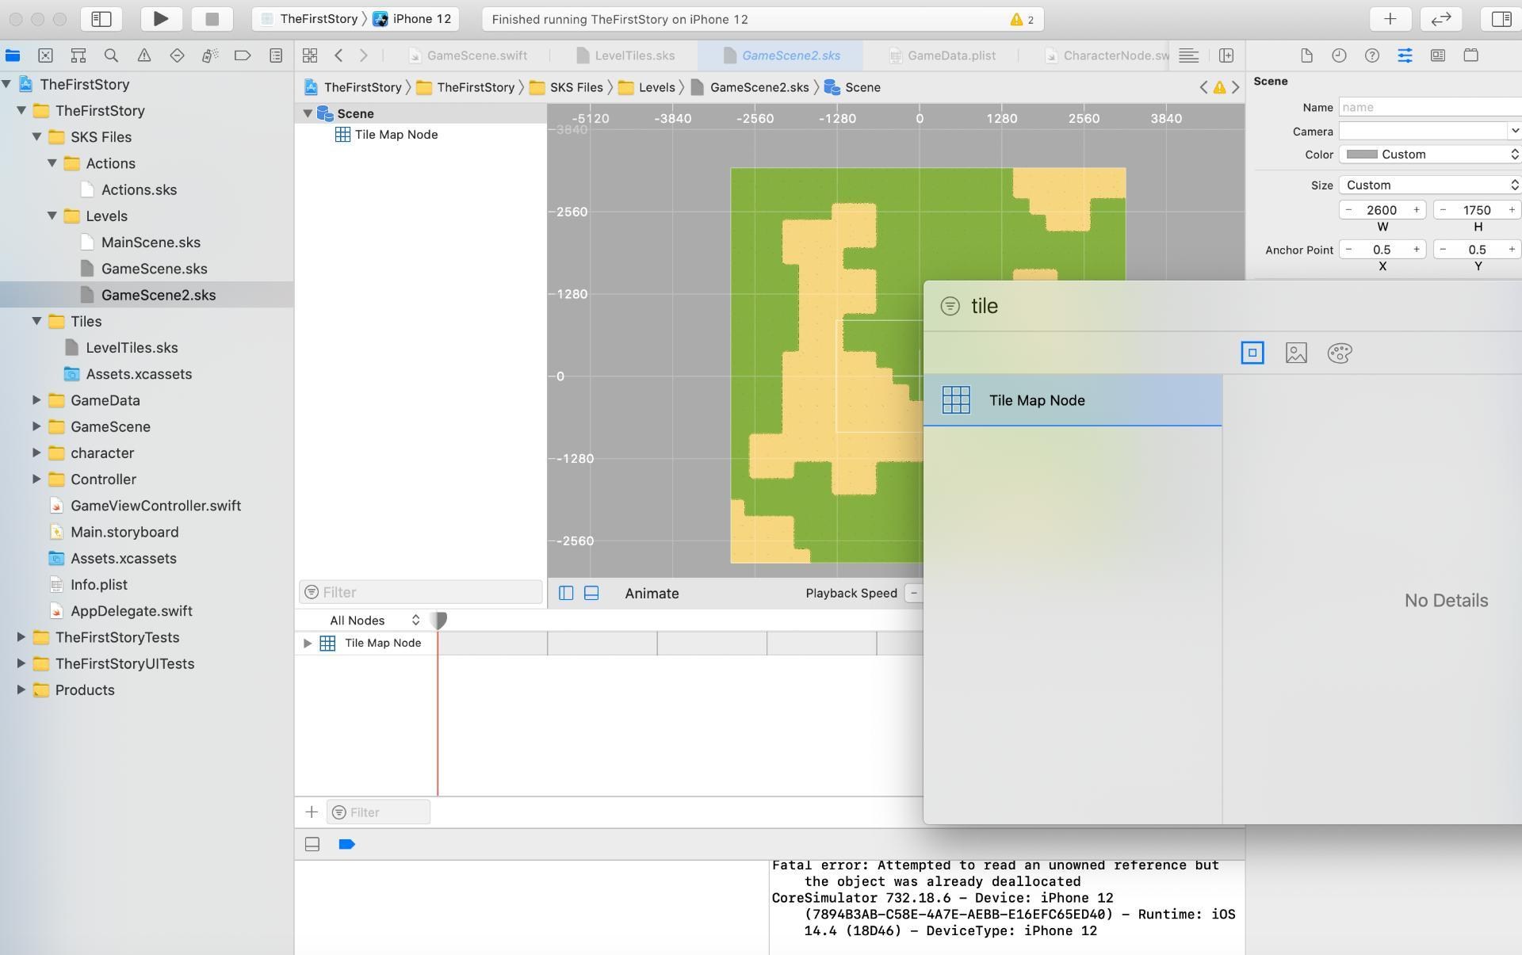Toggle the navigator sidebar visibility
The width and height of the screenshot is (1522, 955).
(101, 19)
